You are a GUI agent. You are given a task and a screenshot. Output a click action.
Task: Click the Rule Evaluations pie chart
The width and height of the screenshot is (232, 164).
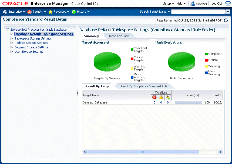click(182, 62)
